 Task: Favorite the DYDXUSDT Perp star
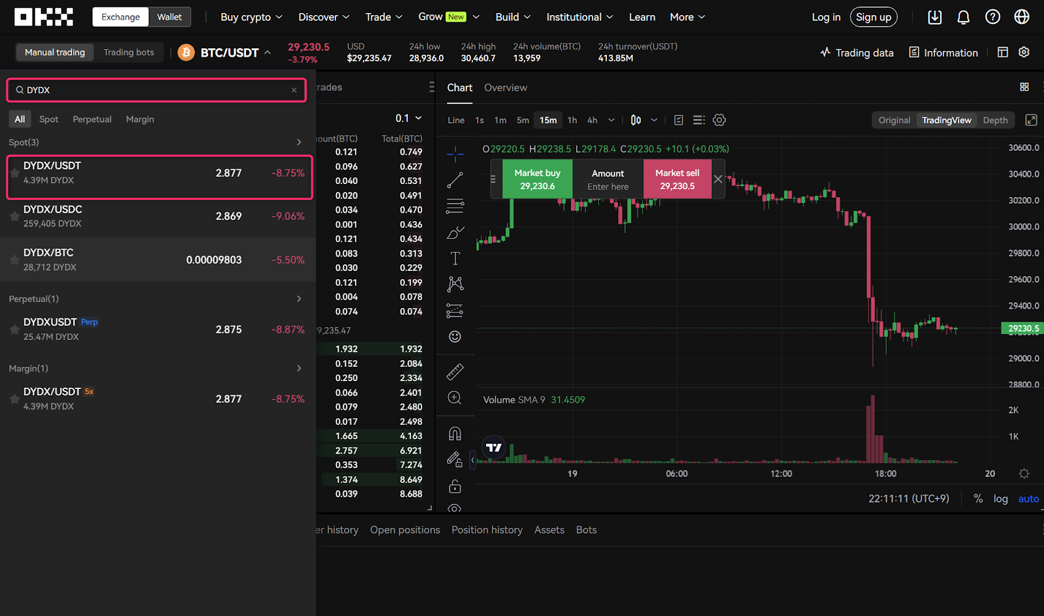tap(14, 330)
